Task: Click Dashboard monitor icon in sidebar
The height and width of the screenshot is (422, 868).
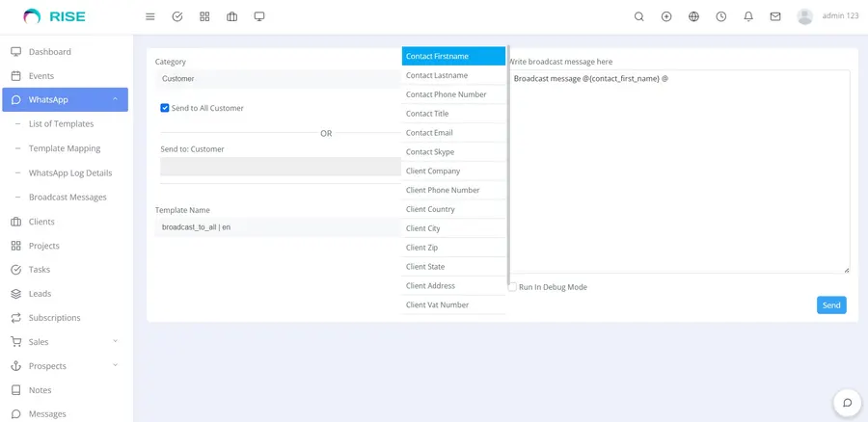Action: click(16, 51)
